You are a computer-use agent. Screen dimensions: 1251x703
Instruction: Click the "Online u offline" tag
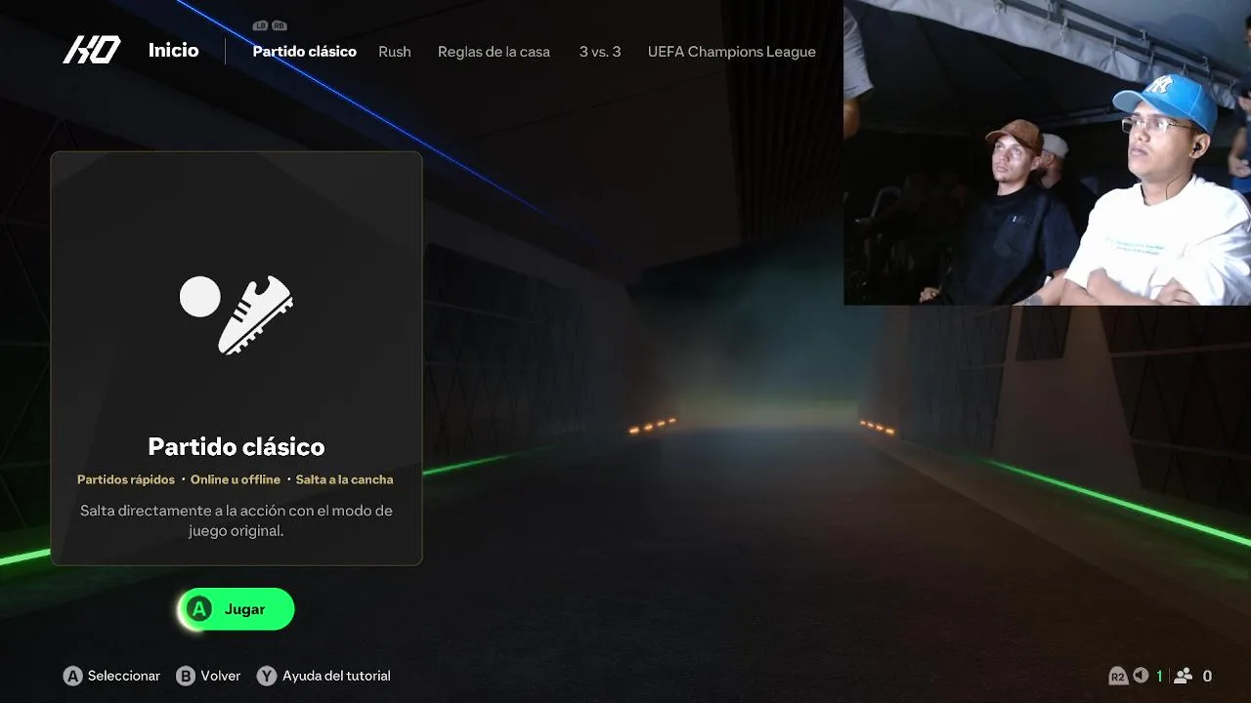pos(236,479)
